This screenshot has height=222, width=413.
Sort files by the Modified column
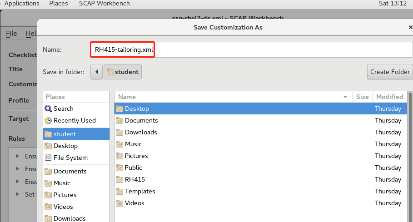pos(389,97)
